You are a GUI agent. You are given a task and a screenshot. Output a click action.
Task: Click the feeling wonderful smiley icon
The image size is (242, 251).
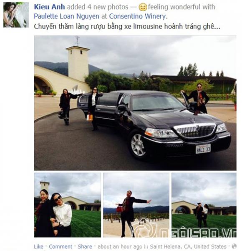point(143,7)
